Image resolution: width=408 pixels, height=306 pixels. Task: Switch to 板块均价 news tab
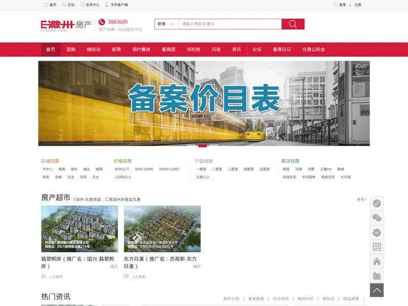305,299
